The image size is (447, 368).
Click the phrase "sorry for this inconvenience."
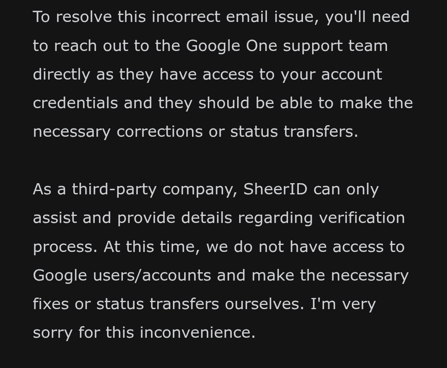coord(144,333)
